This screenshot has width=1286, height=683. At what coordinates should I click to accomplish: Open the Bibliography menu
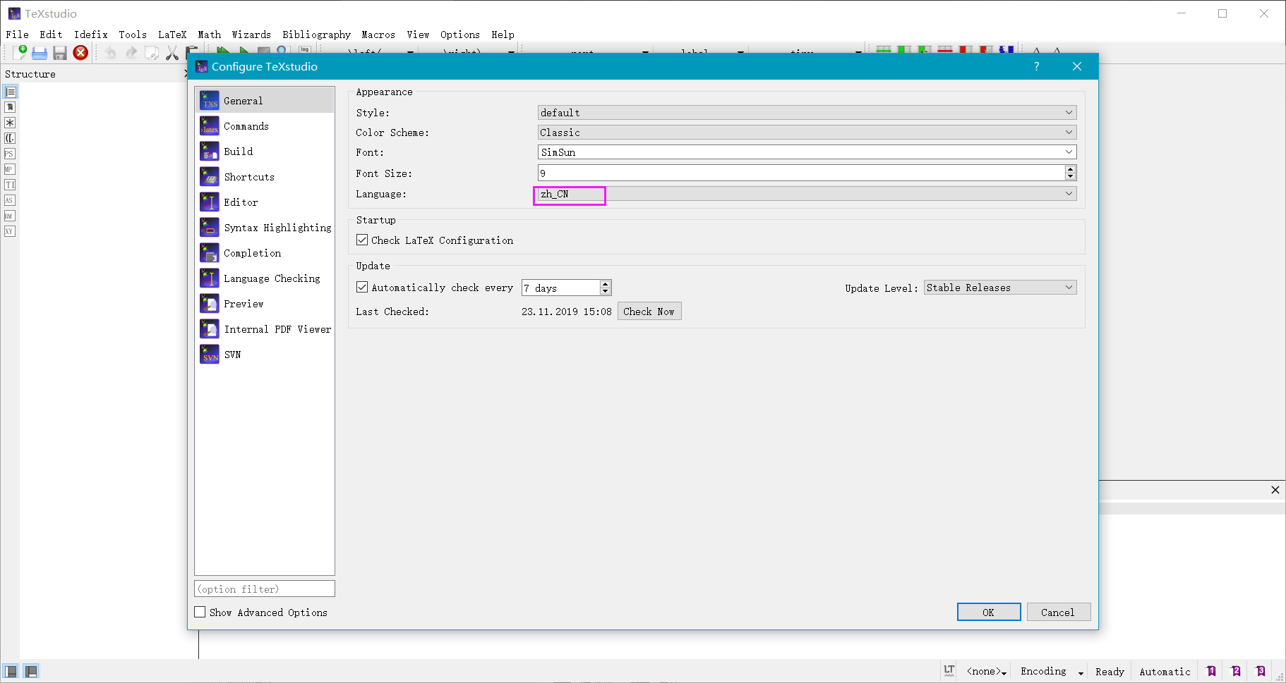pos(316,34)
